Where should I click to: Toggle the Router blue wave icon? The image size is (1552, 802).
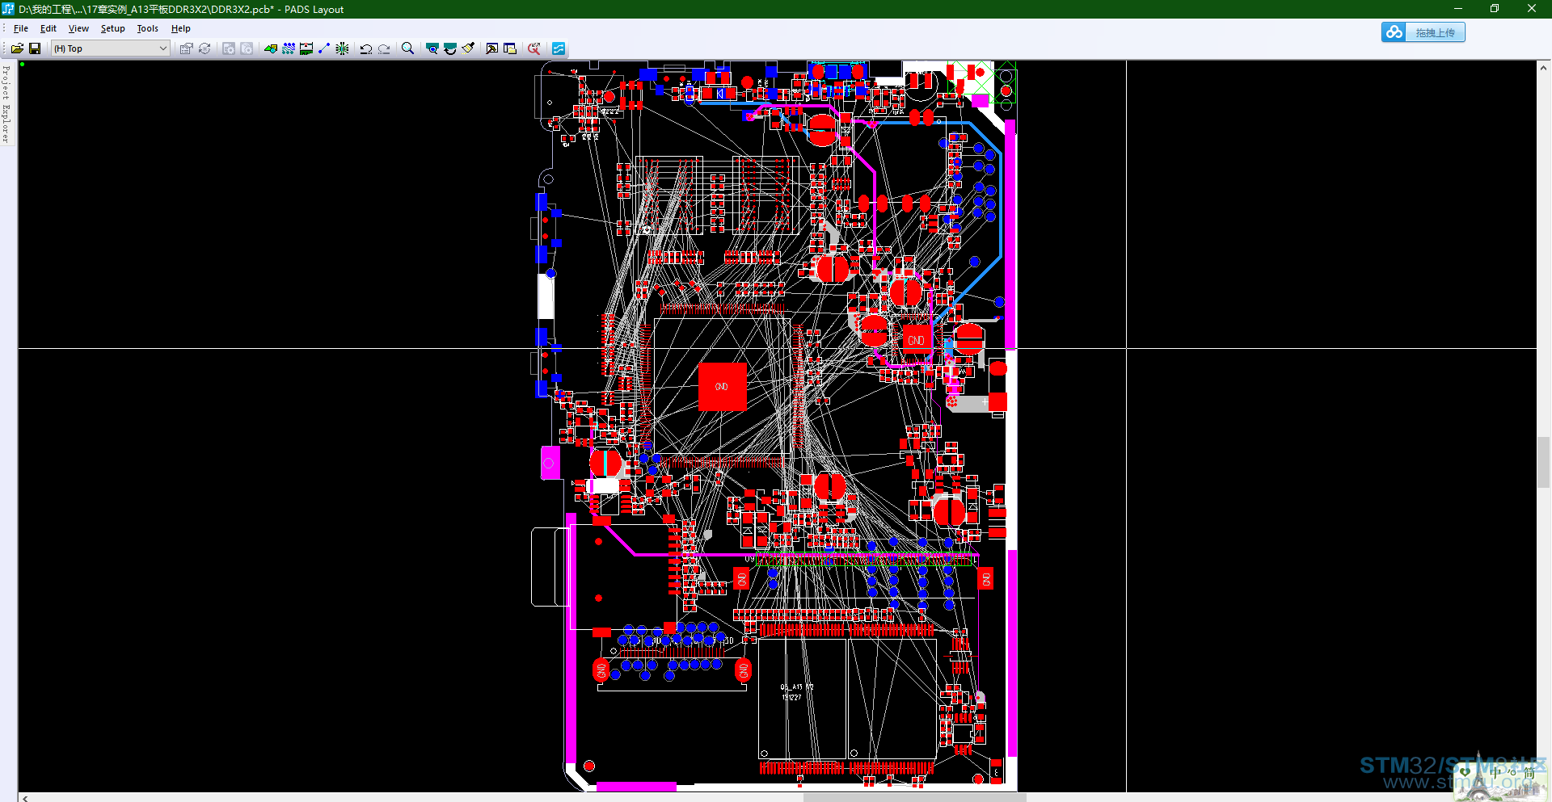coord(559,48)
